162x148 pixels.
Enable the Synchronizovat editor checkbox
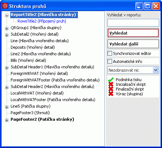(110, 53)
